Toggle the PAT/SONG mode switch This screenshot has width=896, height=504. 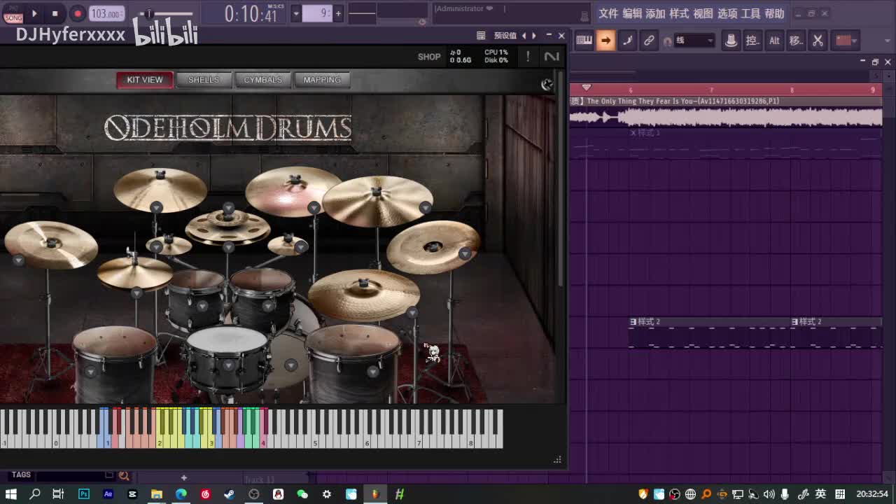[x=13, y=13]
